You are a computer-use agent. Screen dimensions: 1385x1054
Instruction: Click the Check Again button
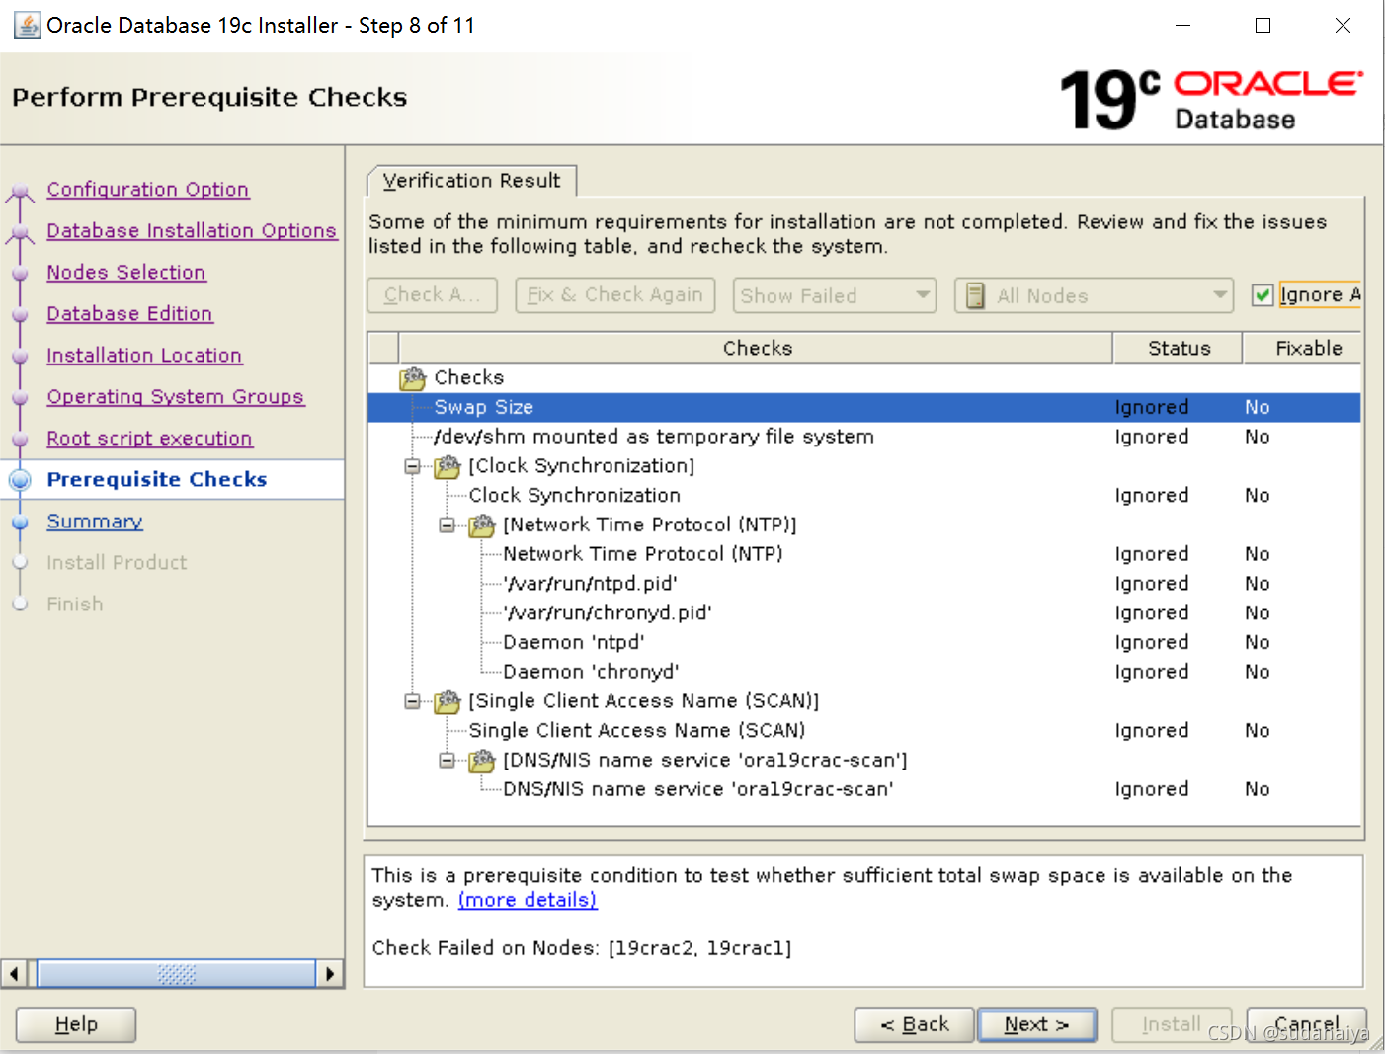point(432,295)
